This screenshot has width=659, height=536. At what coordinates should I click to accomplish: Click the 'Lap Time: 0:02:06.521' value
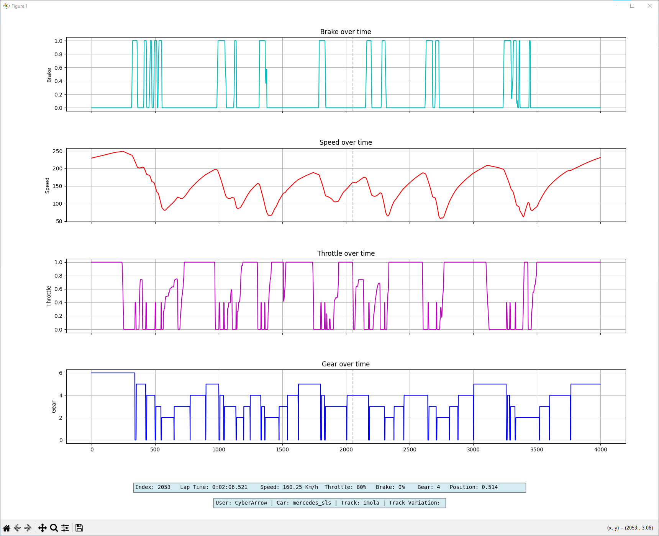pyautogui.click(x=214, y=487)
